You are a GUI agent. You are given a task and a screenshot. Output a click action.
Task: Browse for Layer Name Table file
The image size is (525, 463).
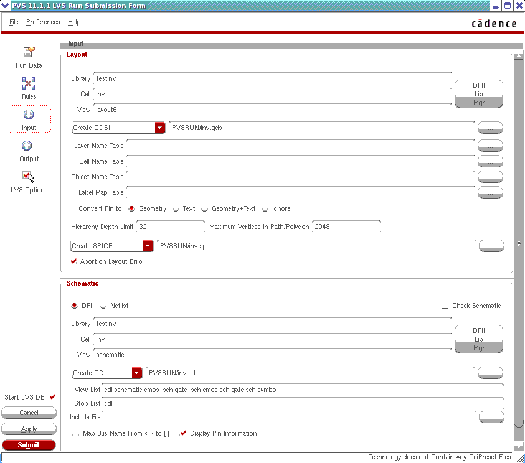coord(490,146)
